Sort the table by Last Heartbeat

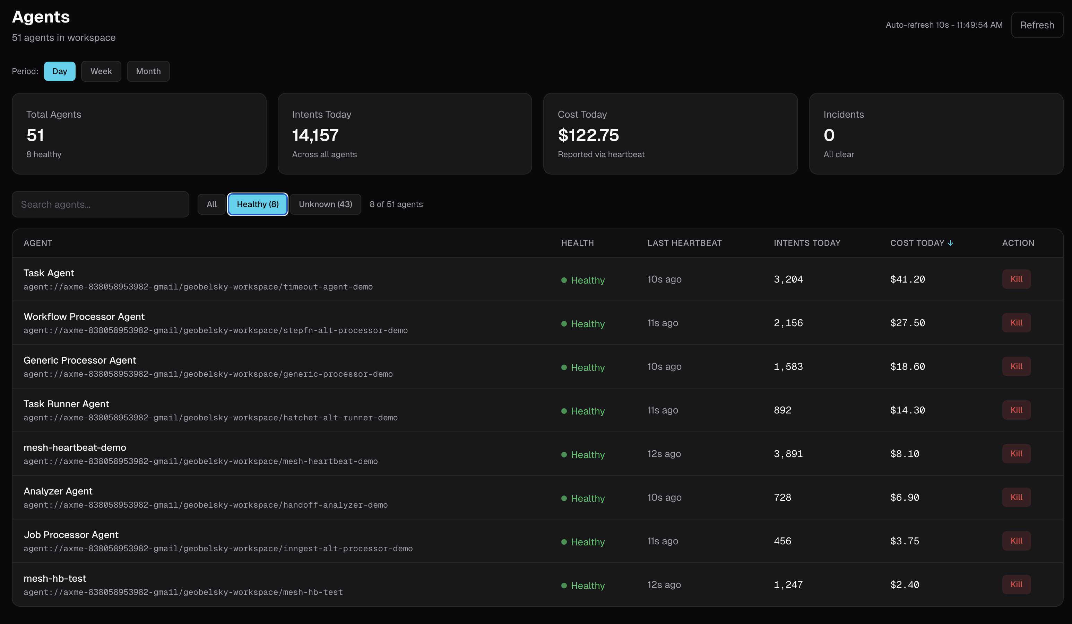coord(684,242)
